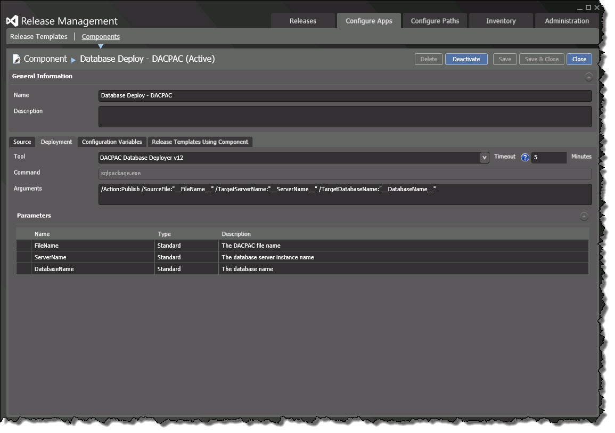This screenshot has height=433, width=615.
Task: Open the Administration tab
Action: pos(567,21)
